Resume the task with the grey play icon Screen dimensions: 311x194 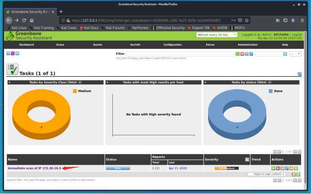point(278,168)
